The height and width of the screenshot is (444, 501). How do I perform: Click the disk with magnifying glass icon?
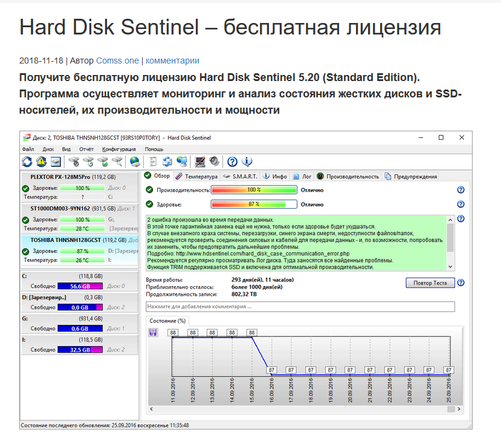[117, 162]
